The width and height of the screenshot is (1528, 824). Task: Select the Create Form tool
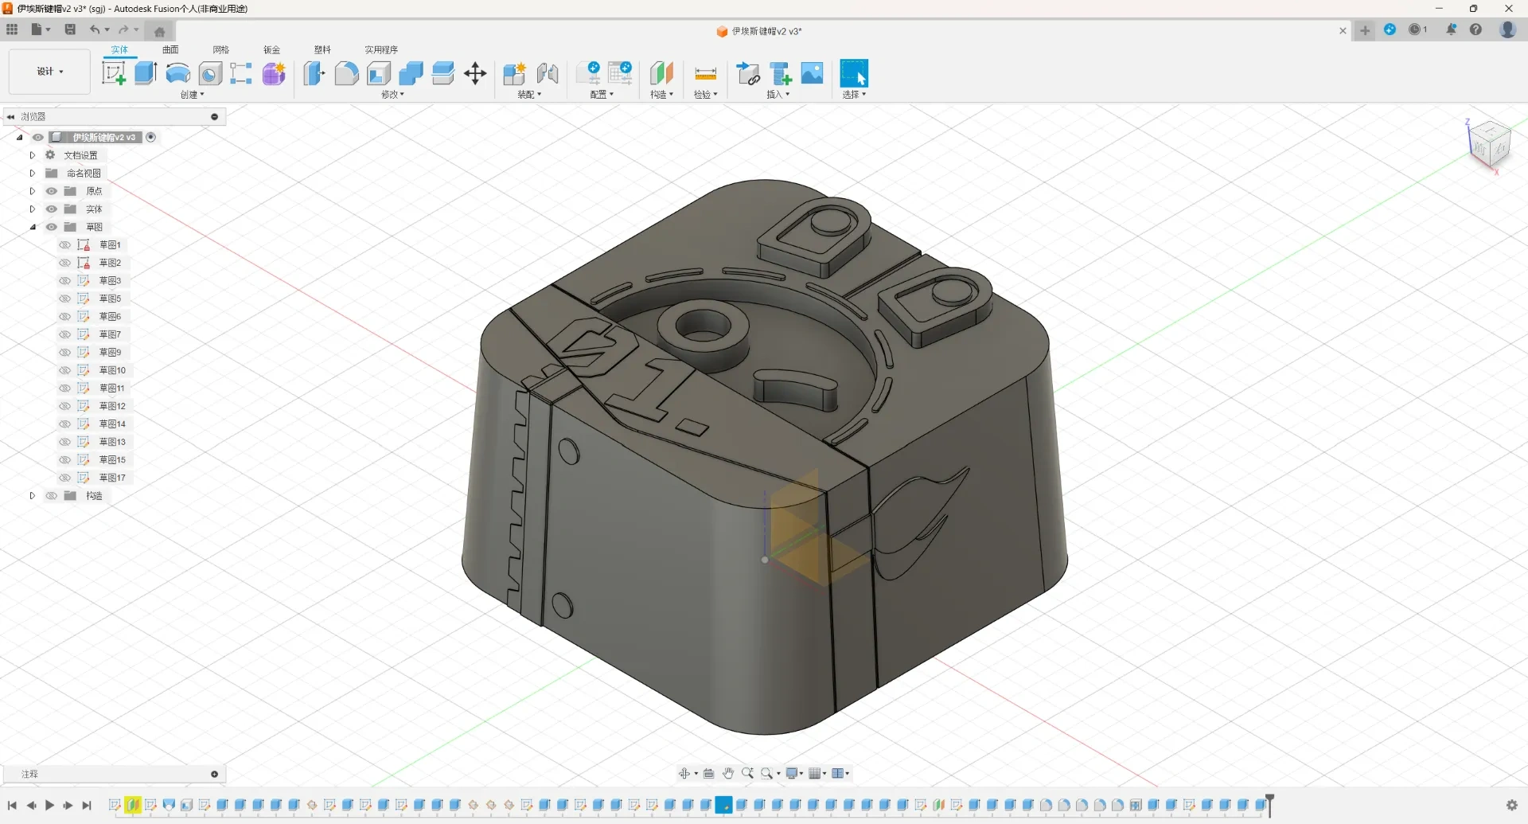point(274,74)
